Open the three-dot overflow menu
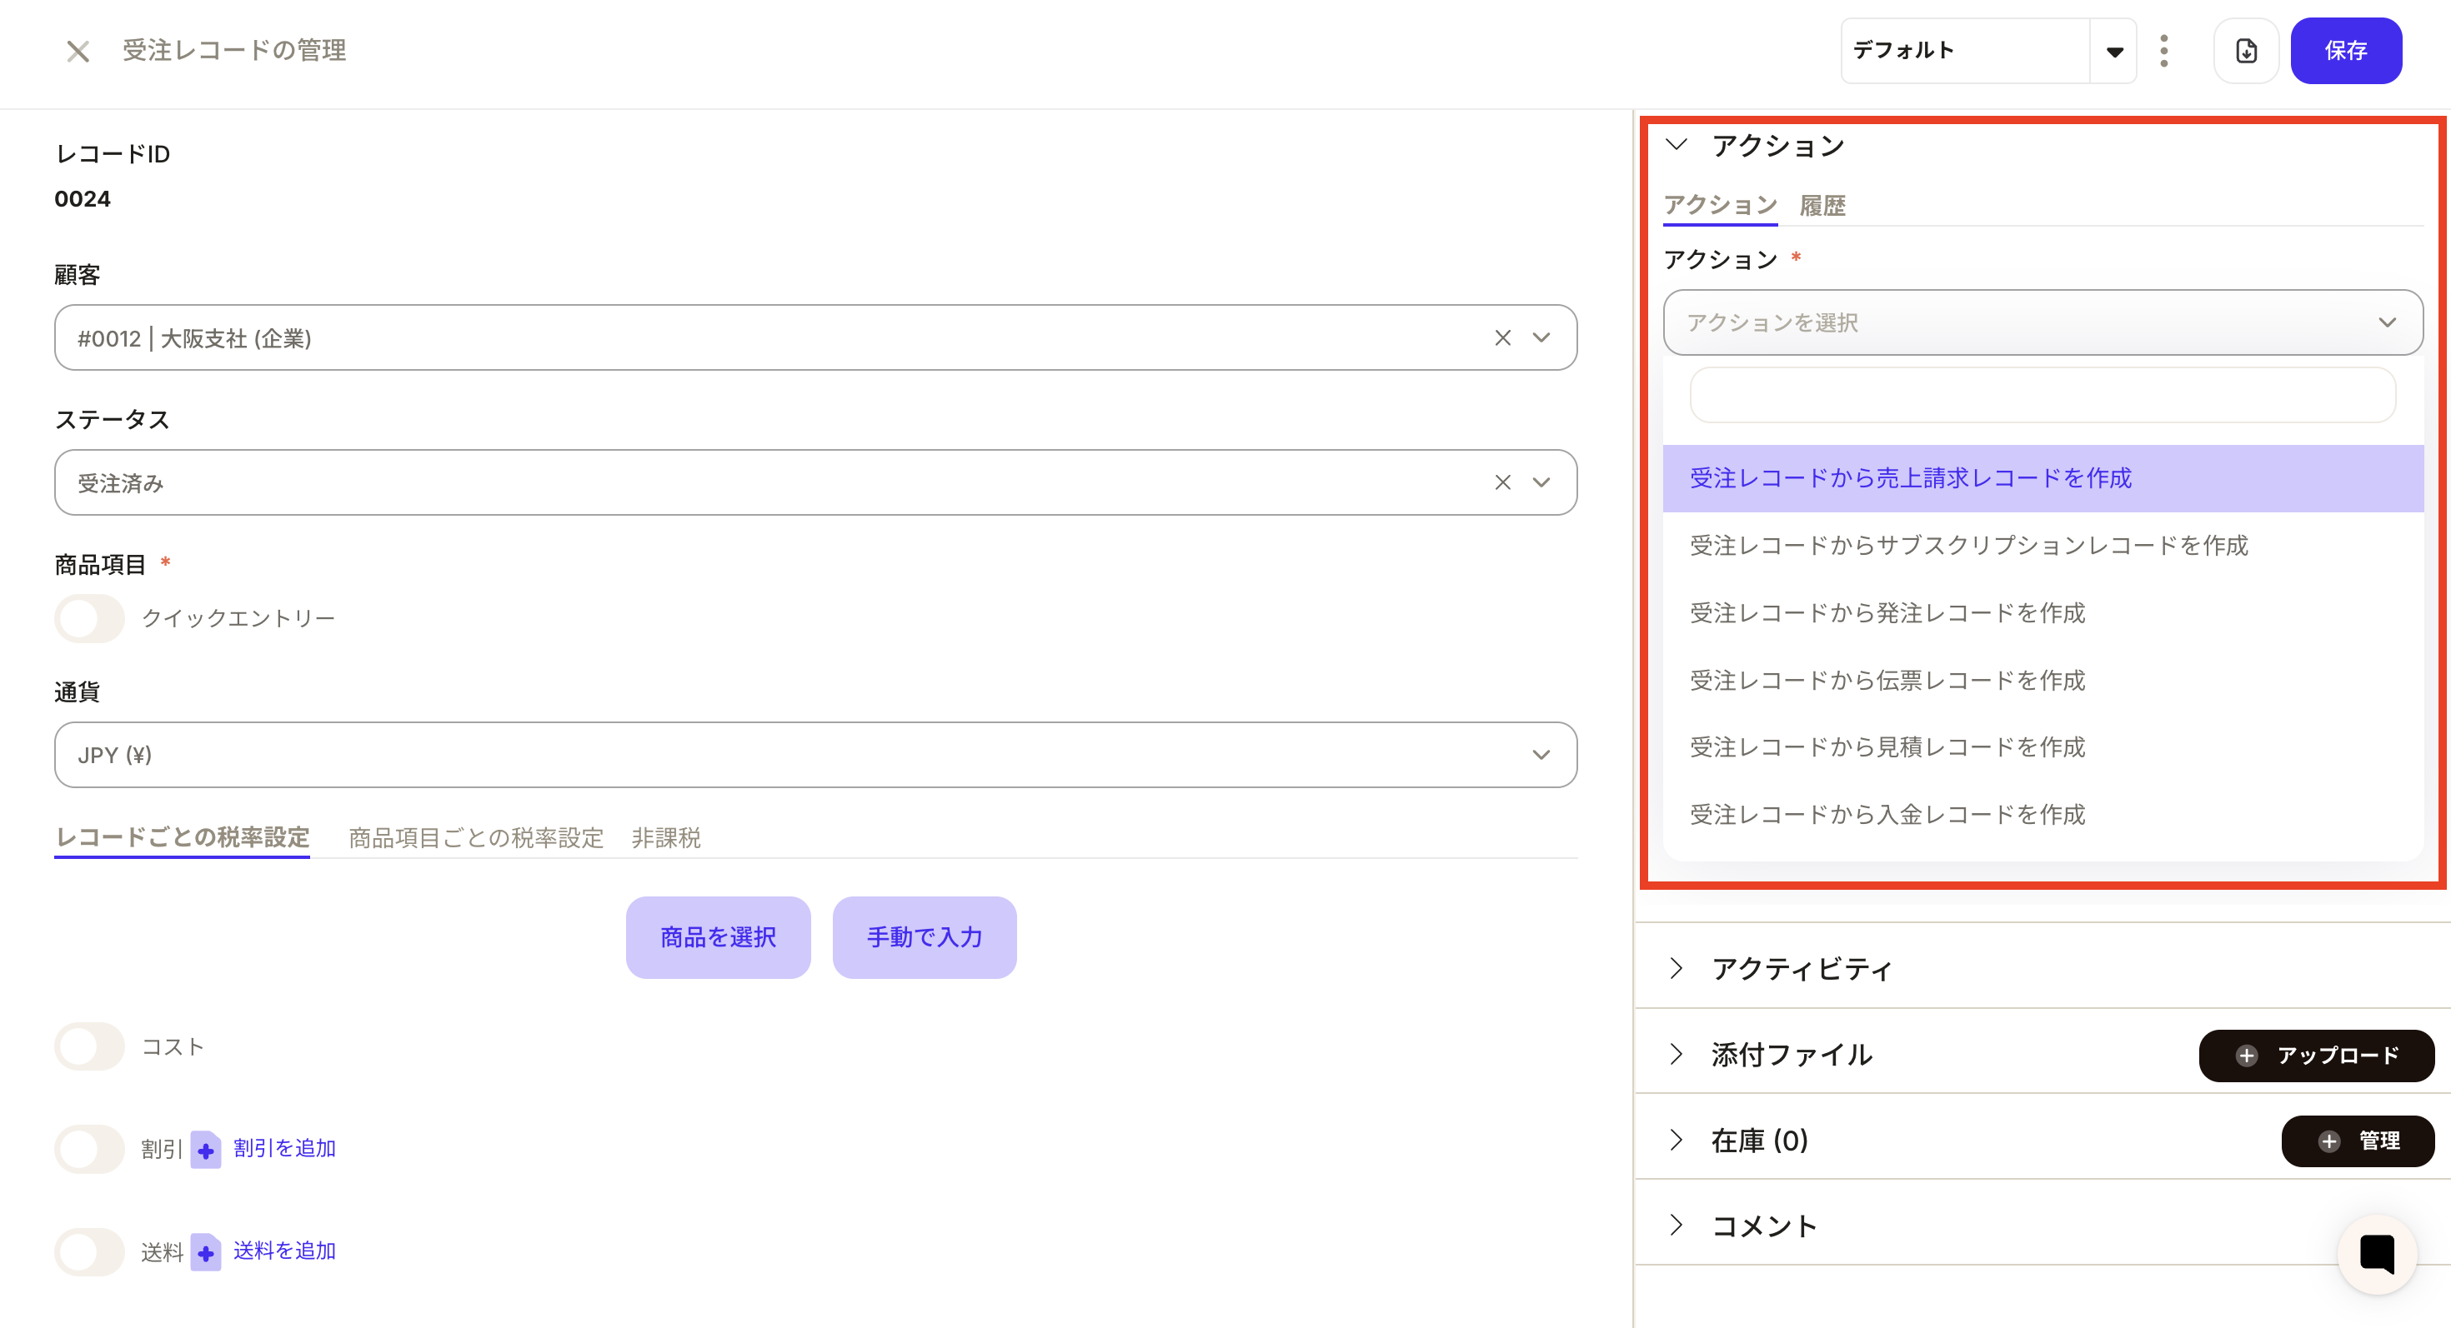2451x1328 pixels. [x=2164, y=50]
